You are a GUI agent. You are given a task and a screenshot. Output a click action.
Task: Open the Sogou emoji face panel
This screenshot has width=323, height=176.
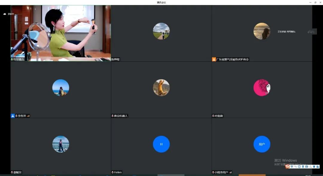[299, 166]
